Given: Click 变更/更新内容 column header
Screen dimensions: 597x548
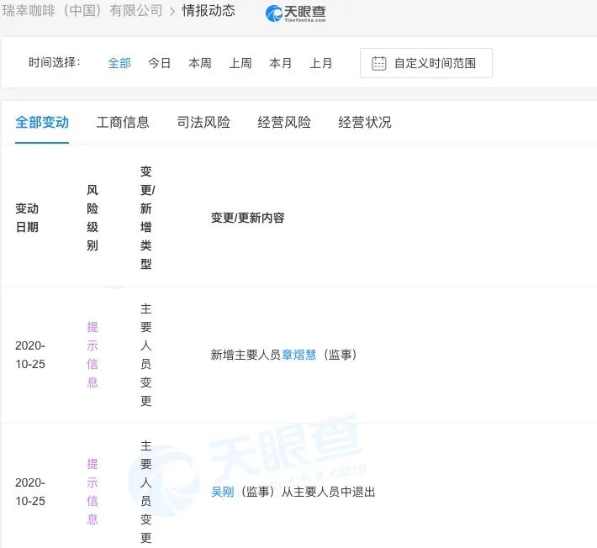Looking at the screenshot, I should click(x=247, y=218).
